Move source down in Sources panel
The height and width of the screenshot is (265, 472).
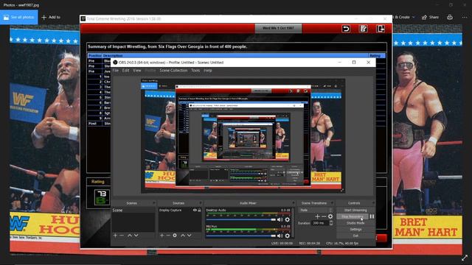click(x=189, y=236)
